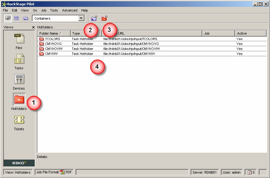The height and width of the screenshot is (178, 270).
Task: Open the Job menu
Action: click(44, 10)
